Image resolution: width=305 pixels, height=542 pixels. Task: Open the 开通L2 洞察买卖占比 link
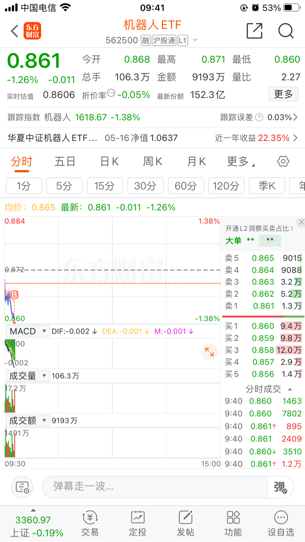click(x=260, y=229)
